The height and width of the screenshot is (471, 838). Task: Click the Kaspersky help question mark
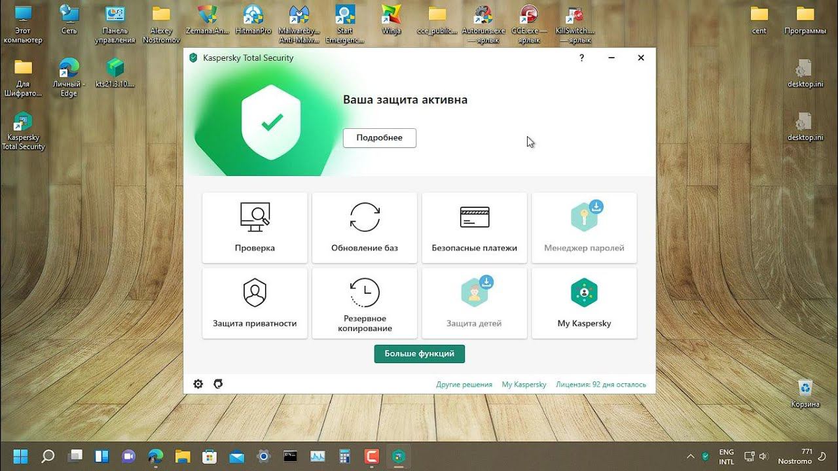point(581,58)
